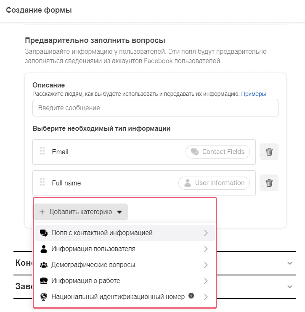Click the drag handle beside Email
The width and height of the screenshot is (305, 312).
pyautogui.click(x=42, y=151)
